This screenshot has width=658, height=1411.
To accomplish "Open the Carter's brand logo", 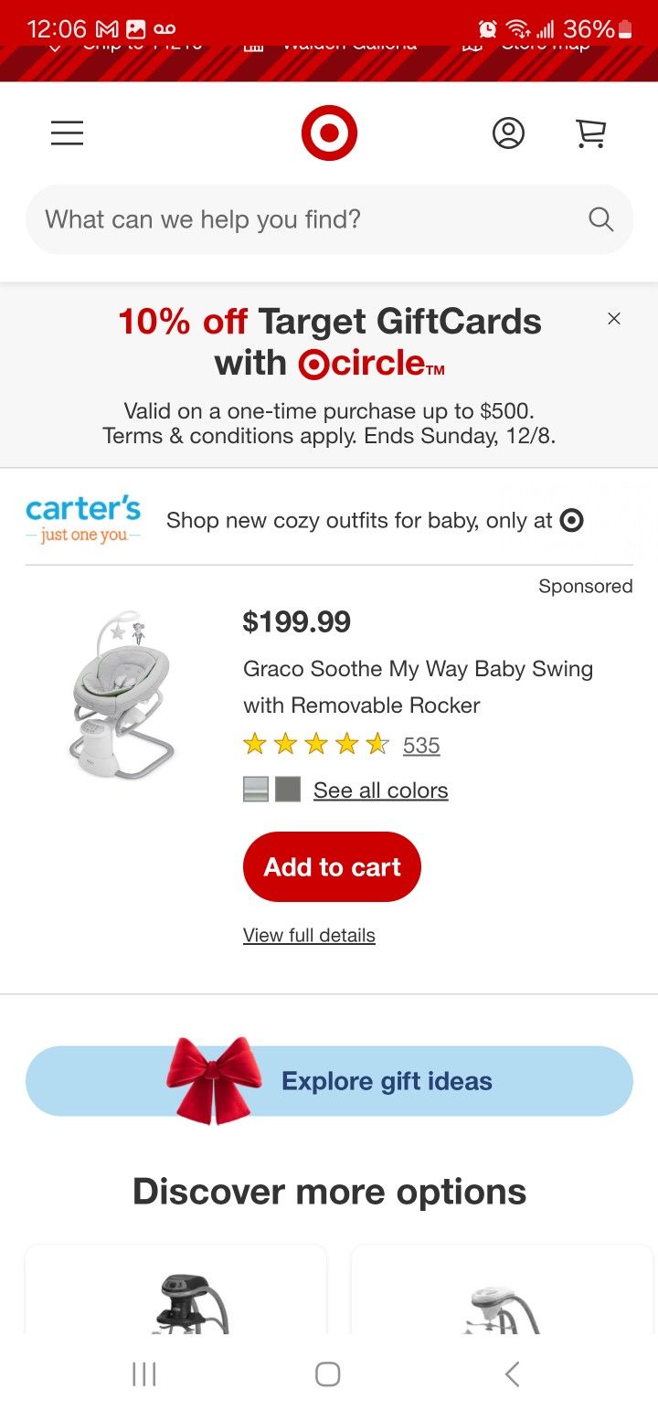I will pos(83,519).
